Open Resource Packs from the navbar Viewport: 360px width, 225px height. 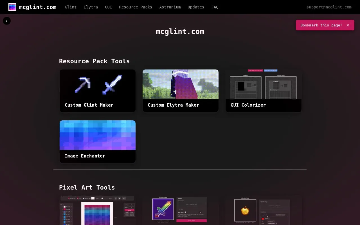coord(136,7)
